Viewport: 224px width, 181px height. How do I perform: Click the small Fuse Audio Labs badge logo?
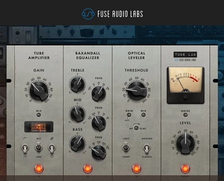click(x=185, y=60)
